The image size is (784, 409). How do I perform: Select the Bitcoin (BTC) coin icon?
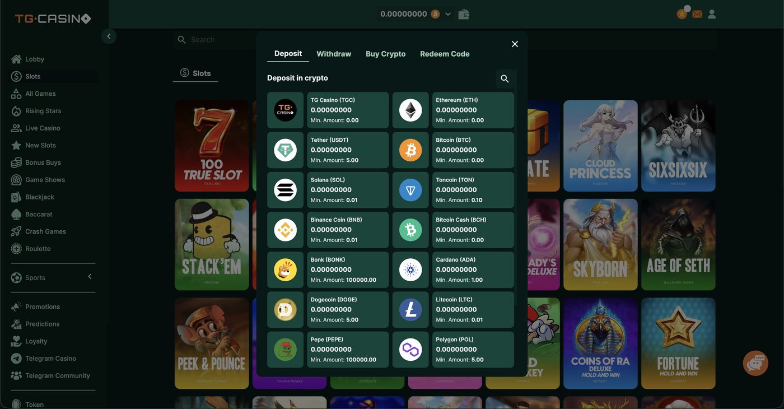[410, 150]
